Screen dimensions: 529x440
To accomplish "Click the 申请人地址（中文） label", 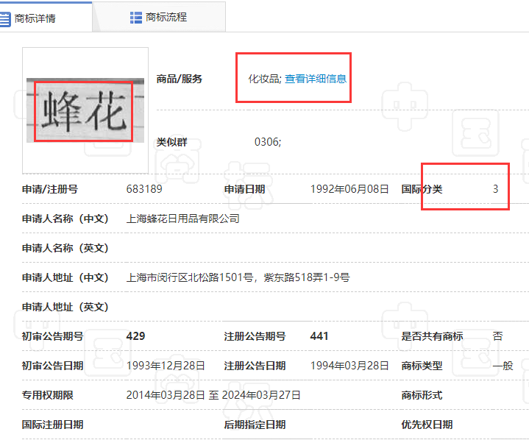I will pos(65,277).
